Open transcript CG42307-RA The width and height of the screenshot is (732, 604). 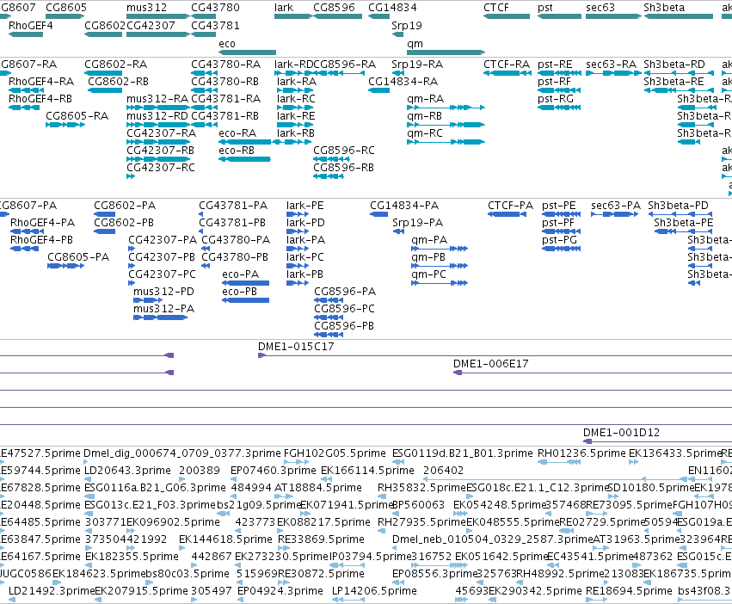[161, 133]
